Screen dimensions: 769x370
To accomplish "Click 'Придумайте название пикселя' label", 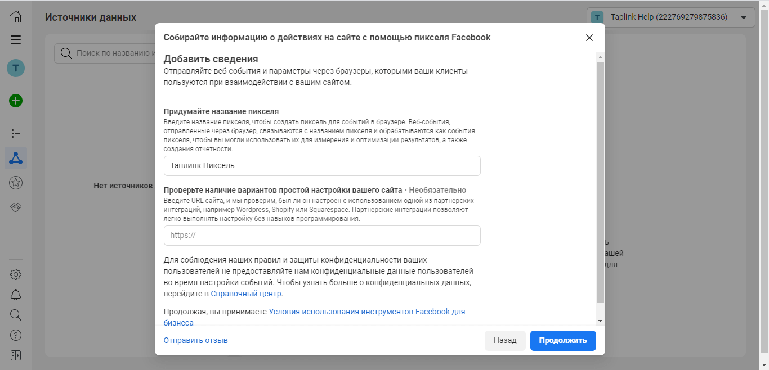I will click(221, 111).
